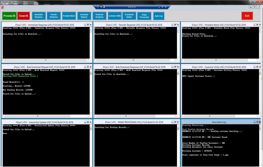Click the down scroll arrow in the Immediate Response window
The height and width of the screenshot is (167, 263).
[91, 57]
